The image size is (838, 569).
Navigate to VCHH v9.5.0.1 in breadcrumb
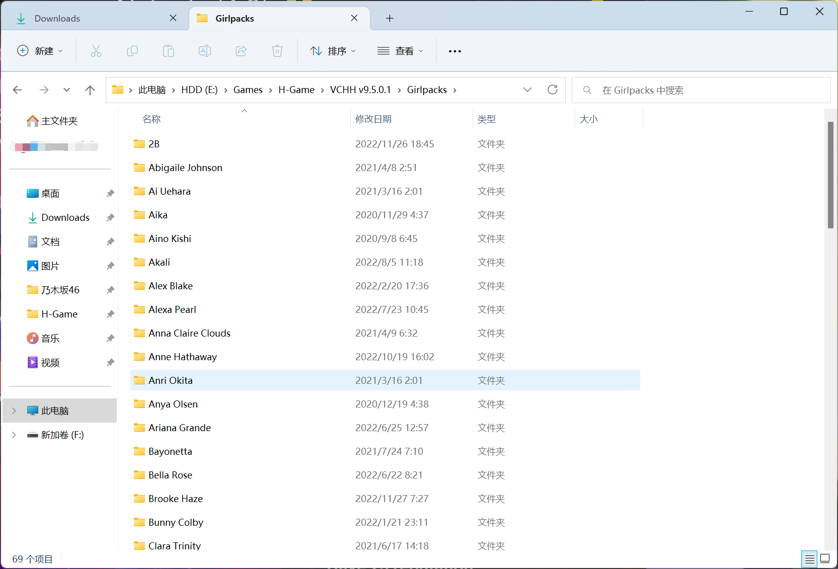click(x=360, y=90)
